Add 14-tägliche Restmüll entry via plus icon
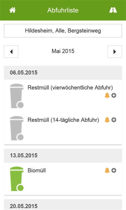 [114, 120]
